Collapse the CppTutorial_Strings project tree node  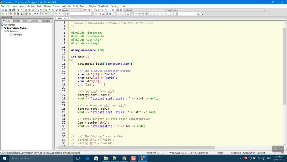[2, 28]
